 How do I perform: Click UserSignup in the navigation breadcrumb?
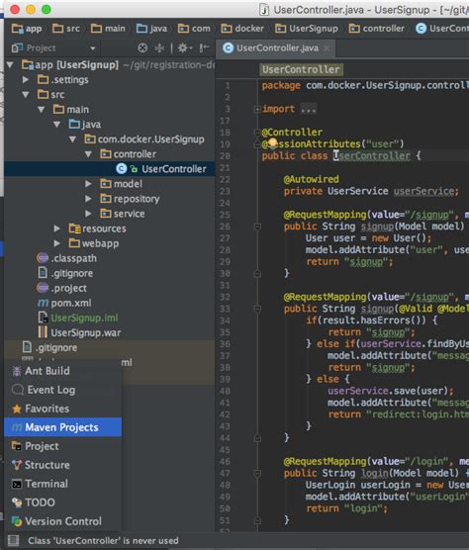(307, 29)
